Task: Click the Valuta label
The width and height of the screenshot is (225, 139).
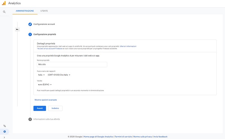Action: pos(40,81)
